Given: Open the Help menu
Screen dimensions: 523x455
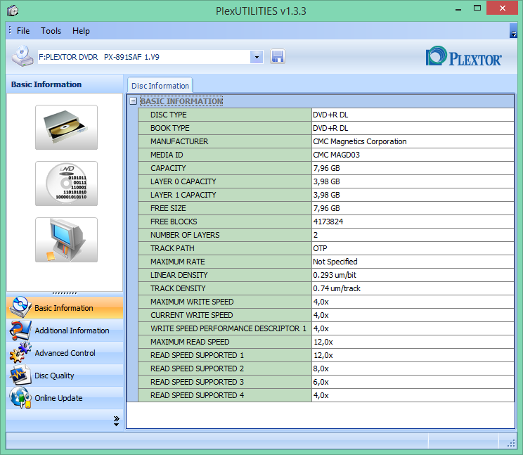Looking at the screenshot, I should coord(81,31).
